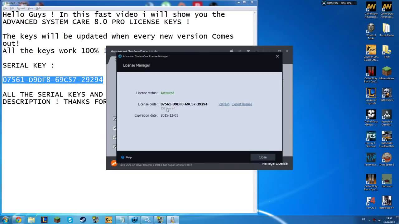
Task: Click the Refresh link next to license code
Action: point(224,104)
